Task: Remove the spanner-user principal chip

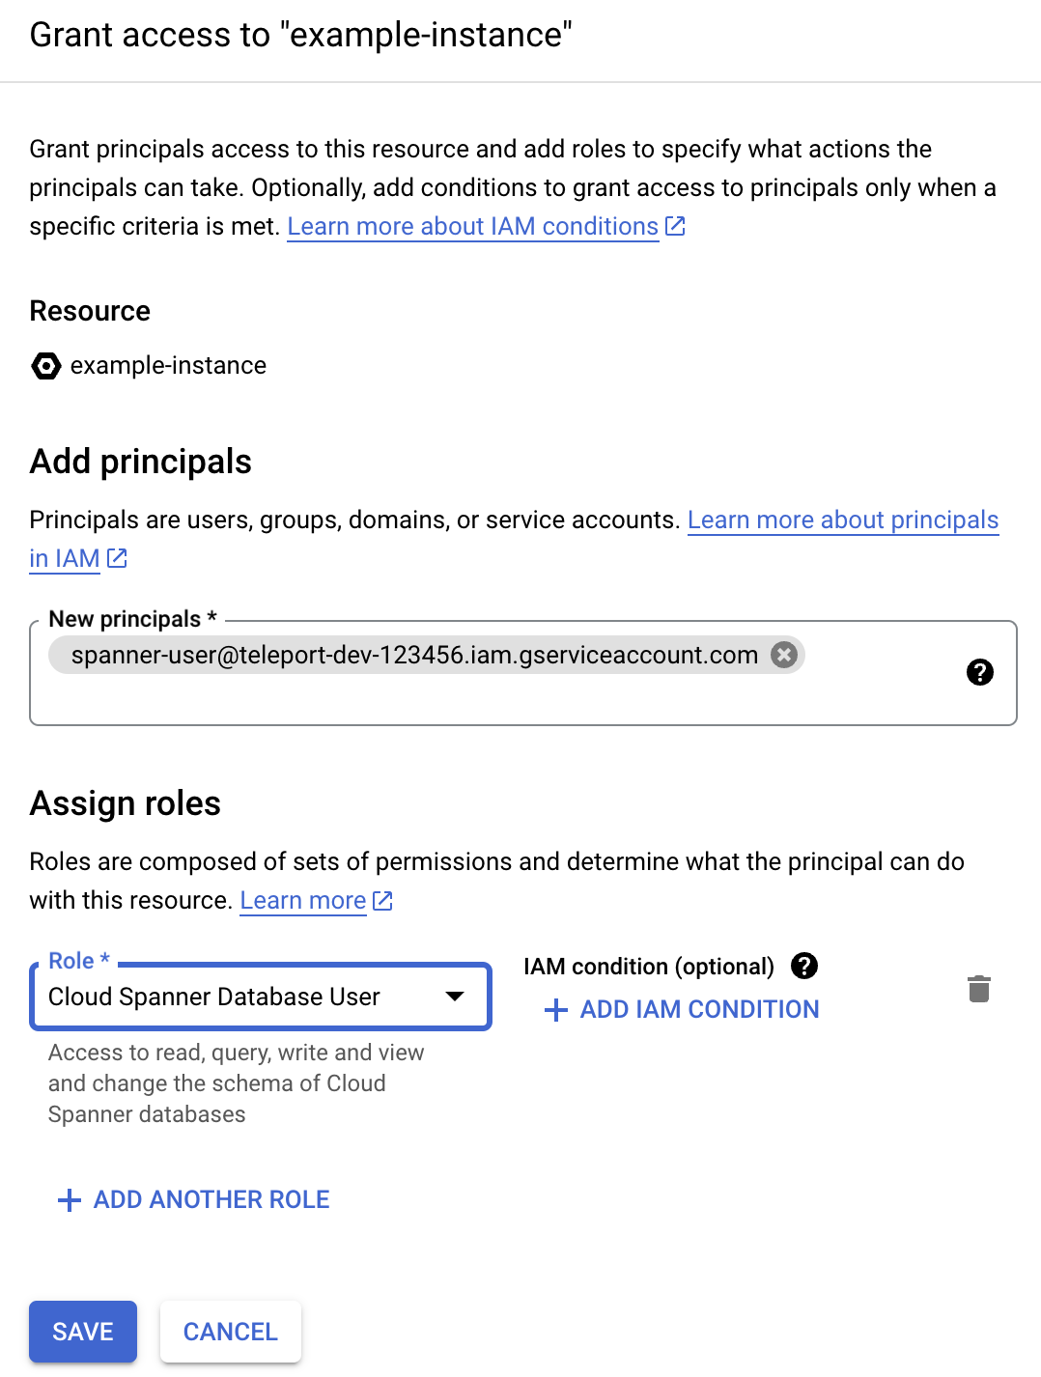Action: [x=785, y=654]
